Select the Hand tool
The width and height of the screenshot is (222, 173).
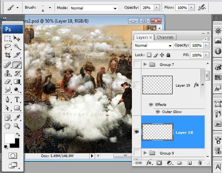tap(7, 126)
